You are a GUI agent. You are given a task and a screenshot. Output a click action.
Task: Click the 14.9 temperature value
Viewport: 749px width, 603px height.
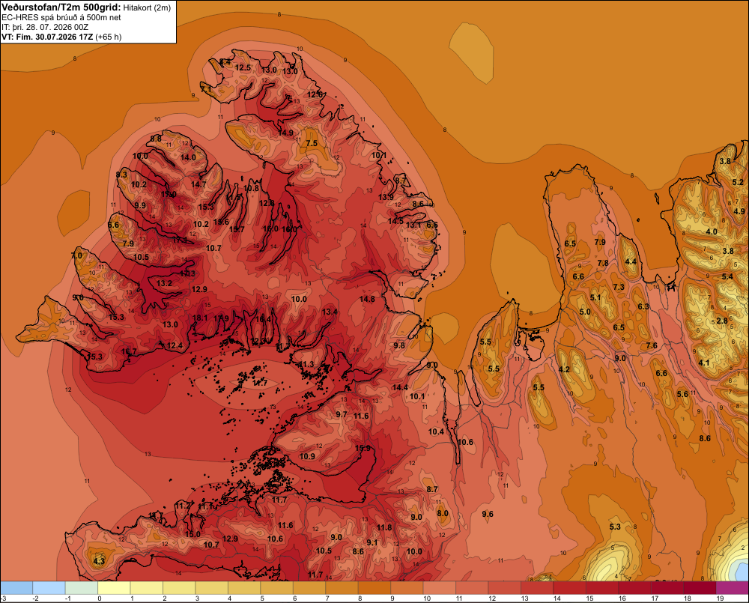coord(285,133)
